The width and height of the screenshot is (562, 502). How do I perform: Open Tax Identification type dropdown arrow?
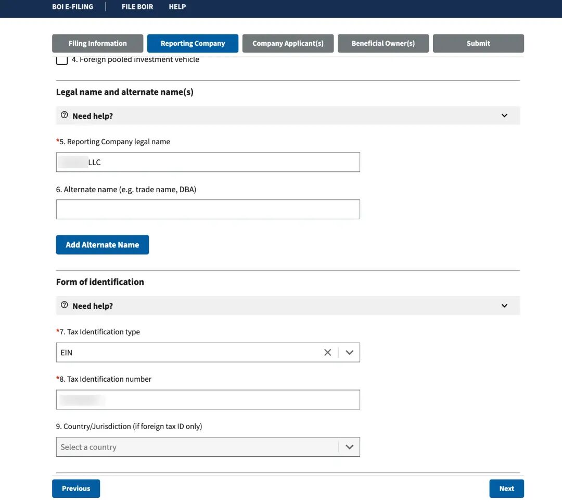(349, 353)
